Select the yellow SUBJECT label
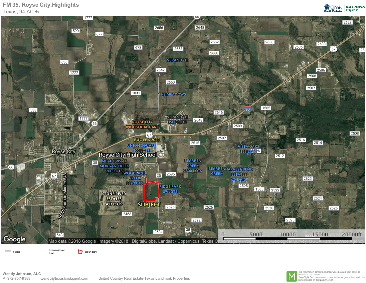 pos(149,204)
